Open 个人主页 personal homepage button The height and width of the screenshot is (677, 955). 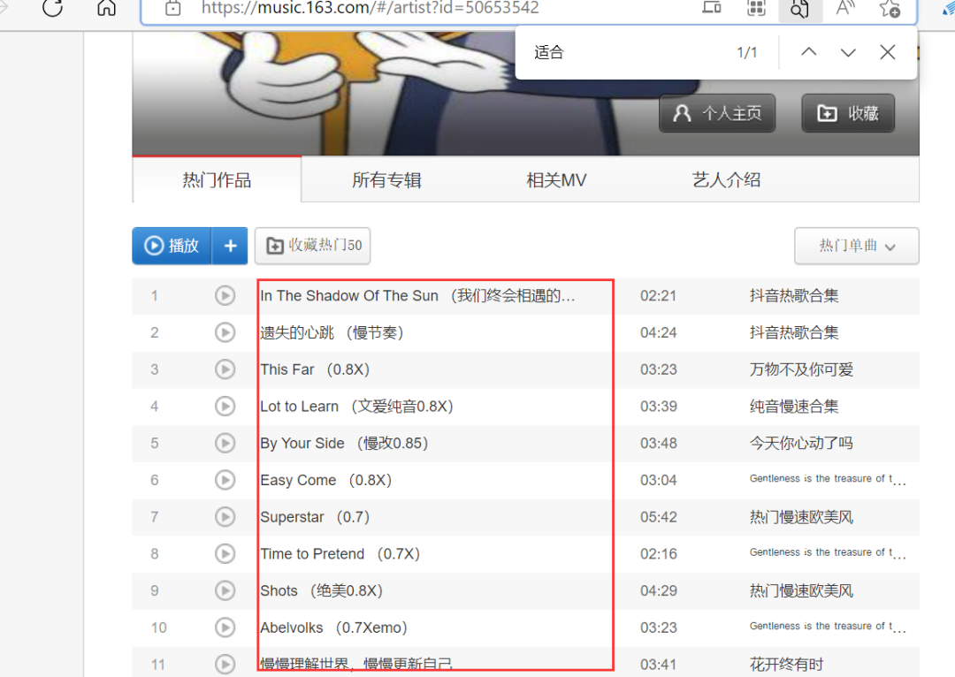pyautogui.click(x=717, y=113)
